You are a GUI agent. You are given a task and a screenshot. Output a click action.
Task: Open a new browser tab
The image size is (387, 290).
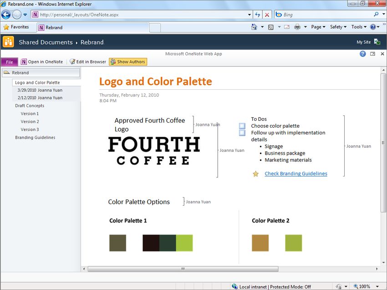[155, 27]
